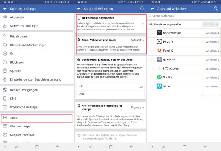The height and width of the screenshot is (151, 221).
Task: Open the Spotify app icon entry
Action: click(159, 77)
